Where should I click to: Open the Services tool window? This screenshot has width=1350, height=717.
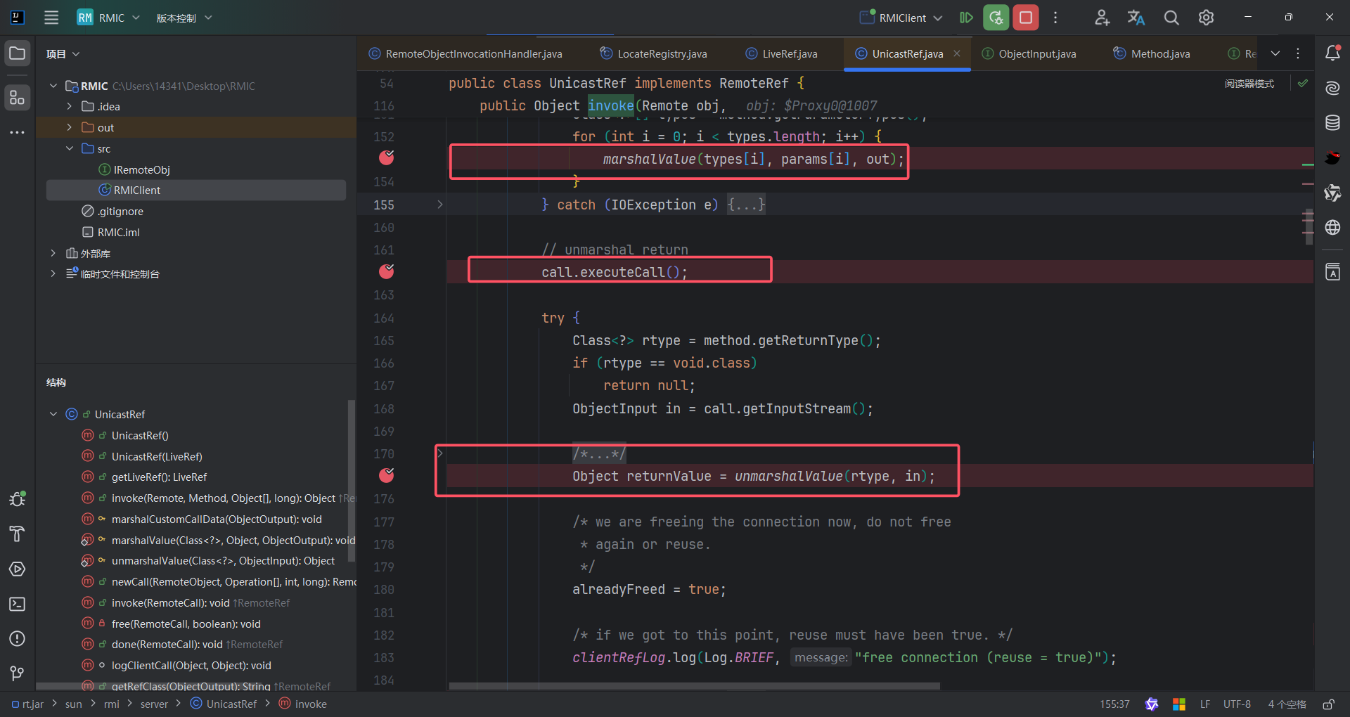click(x=18, y=569)
